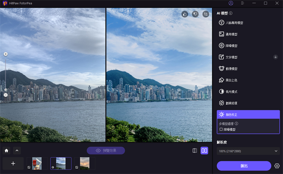Screen dimensions: 283x174
Task: Open the user account icon
Action: (x=231, y=3)
